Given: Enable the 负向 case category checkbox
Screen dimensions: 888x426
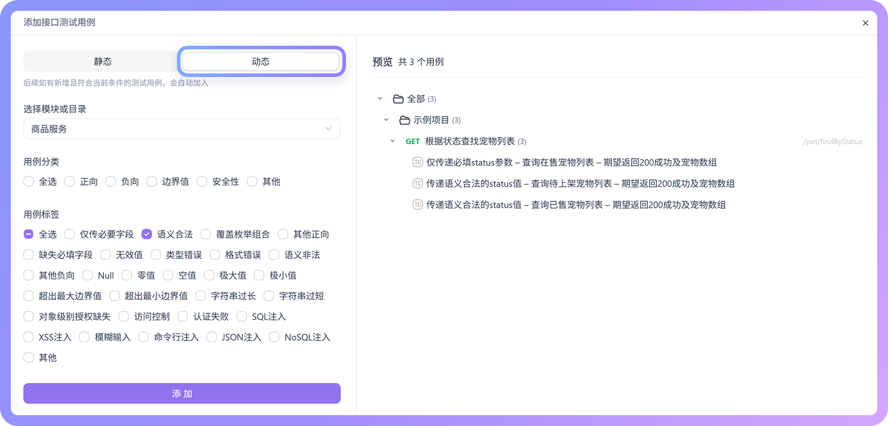Looking at the screenshot, I should (110, 181).
